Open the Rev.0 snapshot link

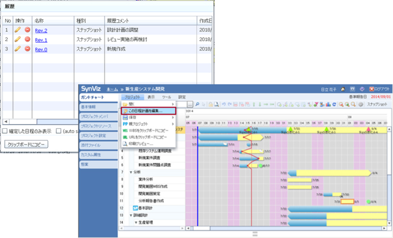41,49
